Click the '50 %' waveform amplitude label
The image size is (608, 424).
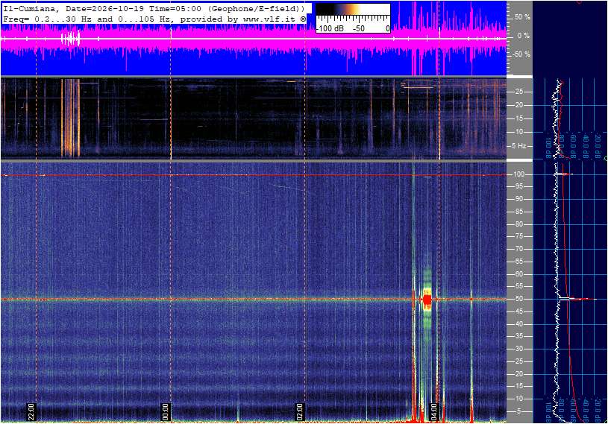click(x=522, y=17)
